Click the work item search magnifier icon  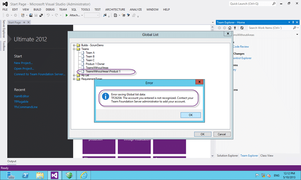[295, 28]
